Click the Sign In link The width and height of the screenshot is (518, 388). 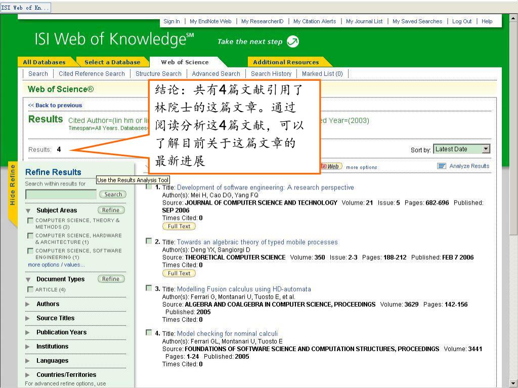pyautogui.click(x=172, y=21)
